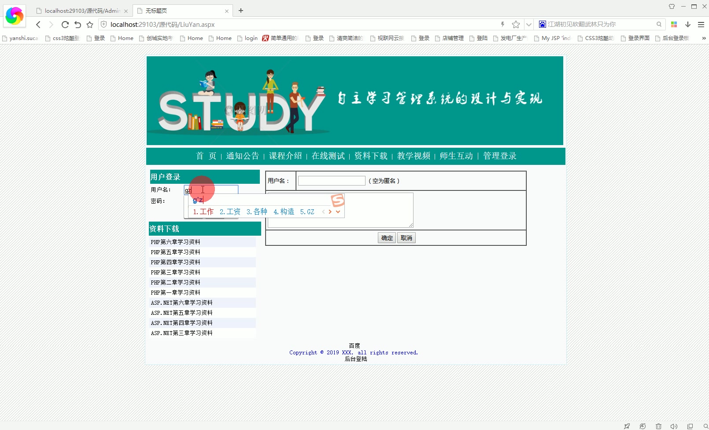Open 师生互动 in the navigation menu
709x430 pixels.
456,156
